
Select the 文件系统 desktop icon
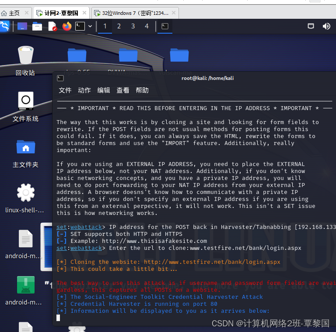click(25, 107)
